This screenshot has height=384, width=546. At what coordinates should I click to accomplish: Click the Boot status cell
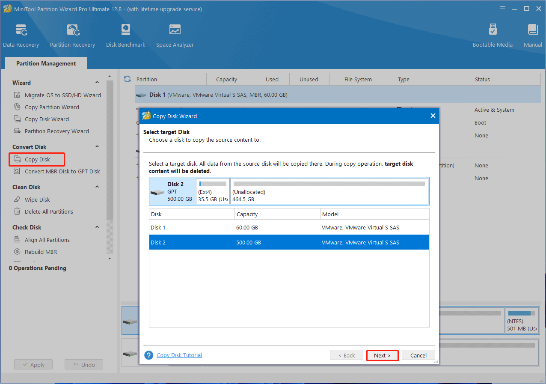pos(480,122)
